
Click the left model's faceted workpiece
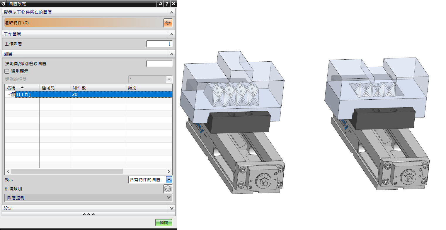231,94
